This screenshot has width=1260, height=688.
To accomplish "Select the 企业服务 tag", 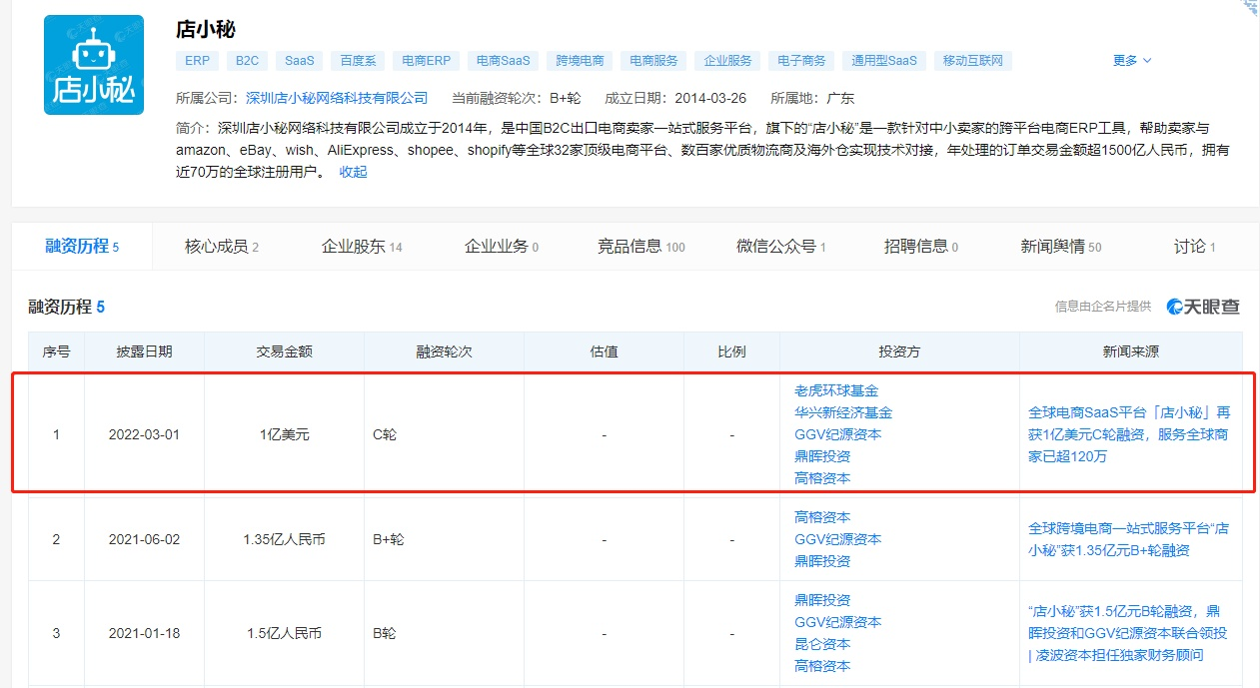I will click(x=727, y=61).
